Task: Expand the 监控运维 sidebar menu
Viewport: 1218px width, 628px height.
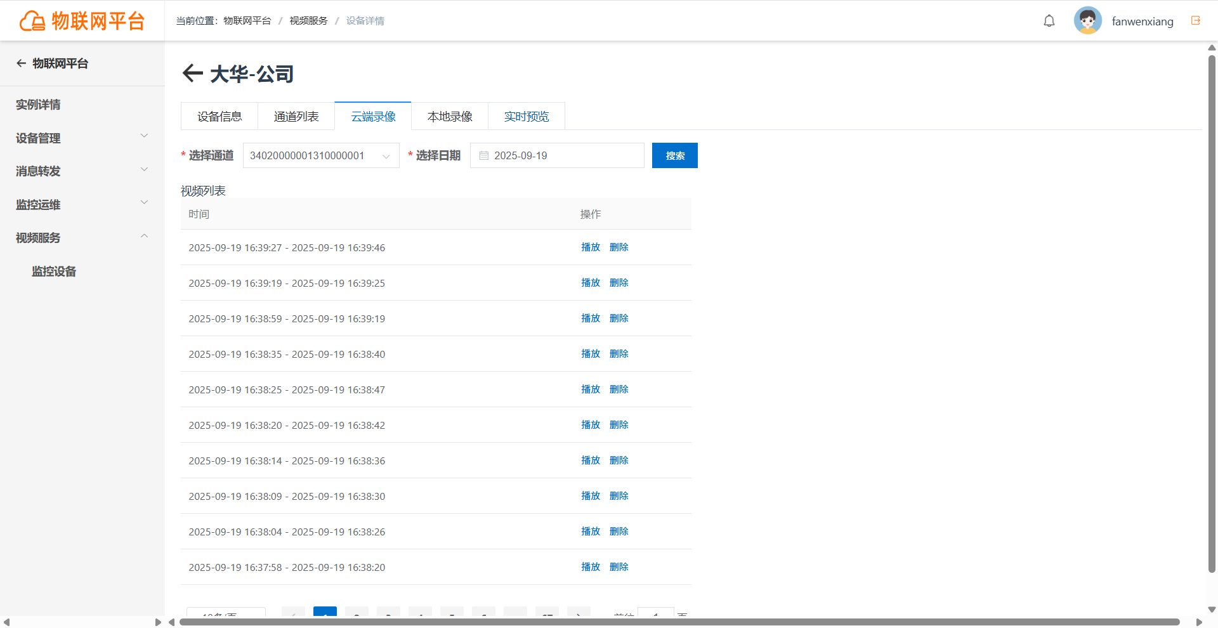Action: click(82, 204)
